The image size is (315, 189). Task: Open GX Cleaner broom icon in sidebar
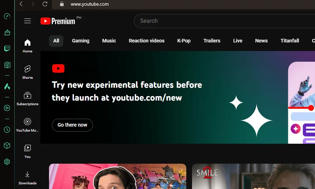(x=7, y=32)
